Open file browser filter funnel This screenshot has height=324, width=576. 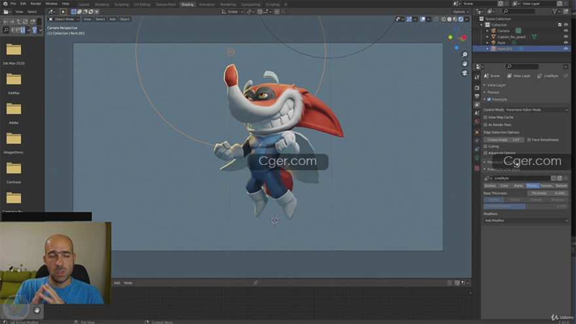click(35, 30)
